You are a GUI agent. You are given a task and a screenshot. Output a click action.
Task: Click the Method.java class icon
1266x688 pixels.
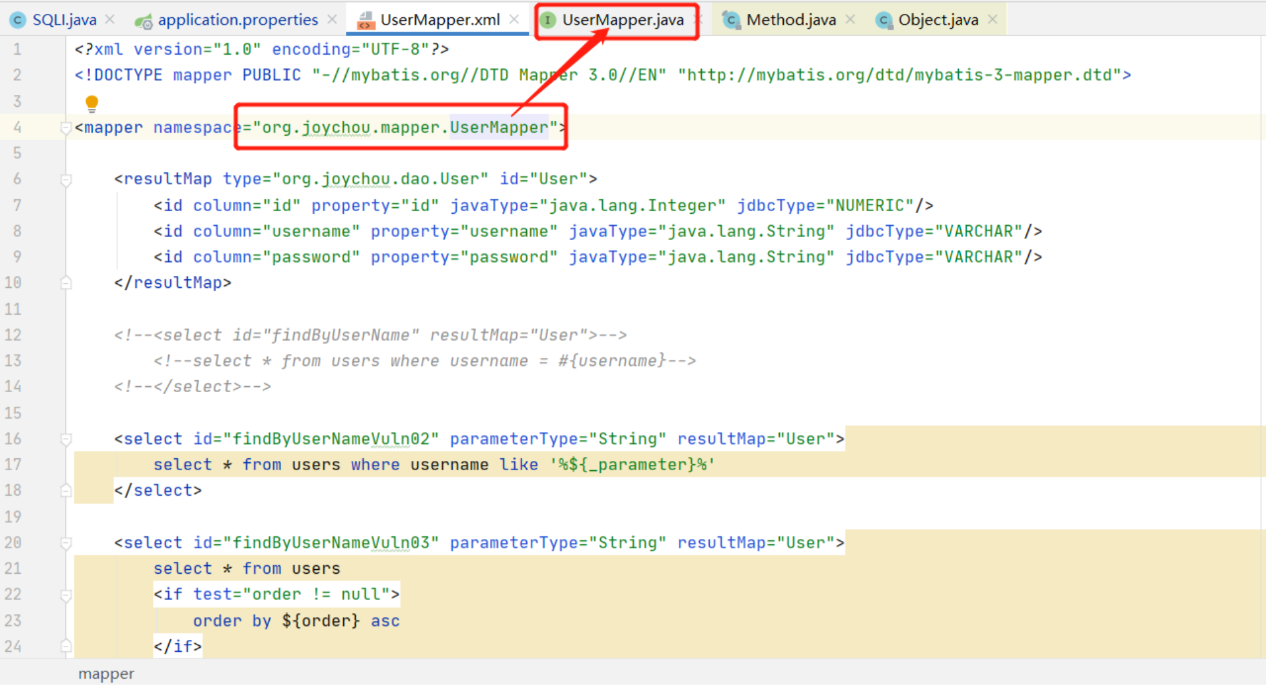click(731, 21)
